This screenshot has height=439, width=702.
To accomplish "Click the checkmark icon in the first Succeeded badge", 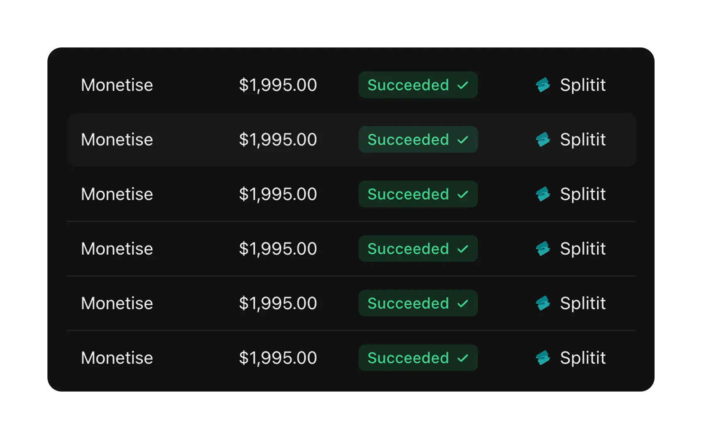I will point(463,85).
